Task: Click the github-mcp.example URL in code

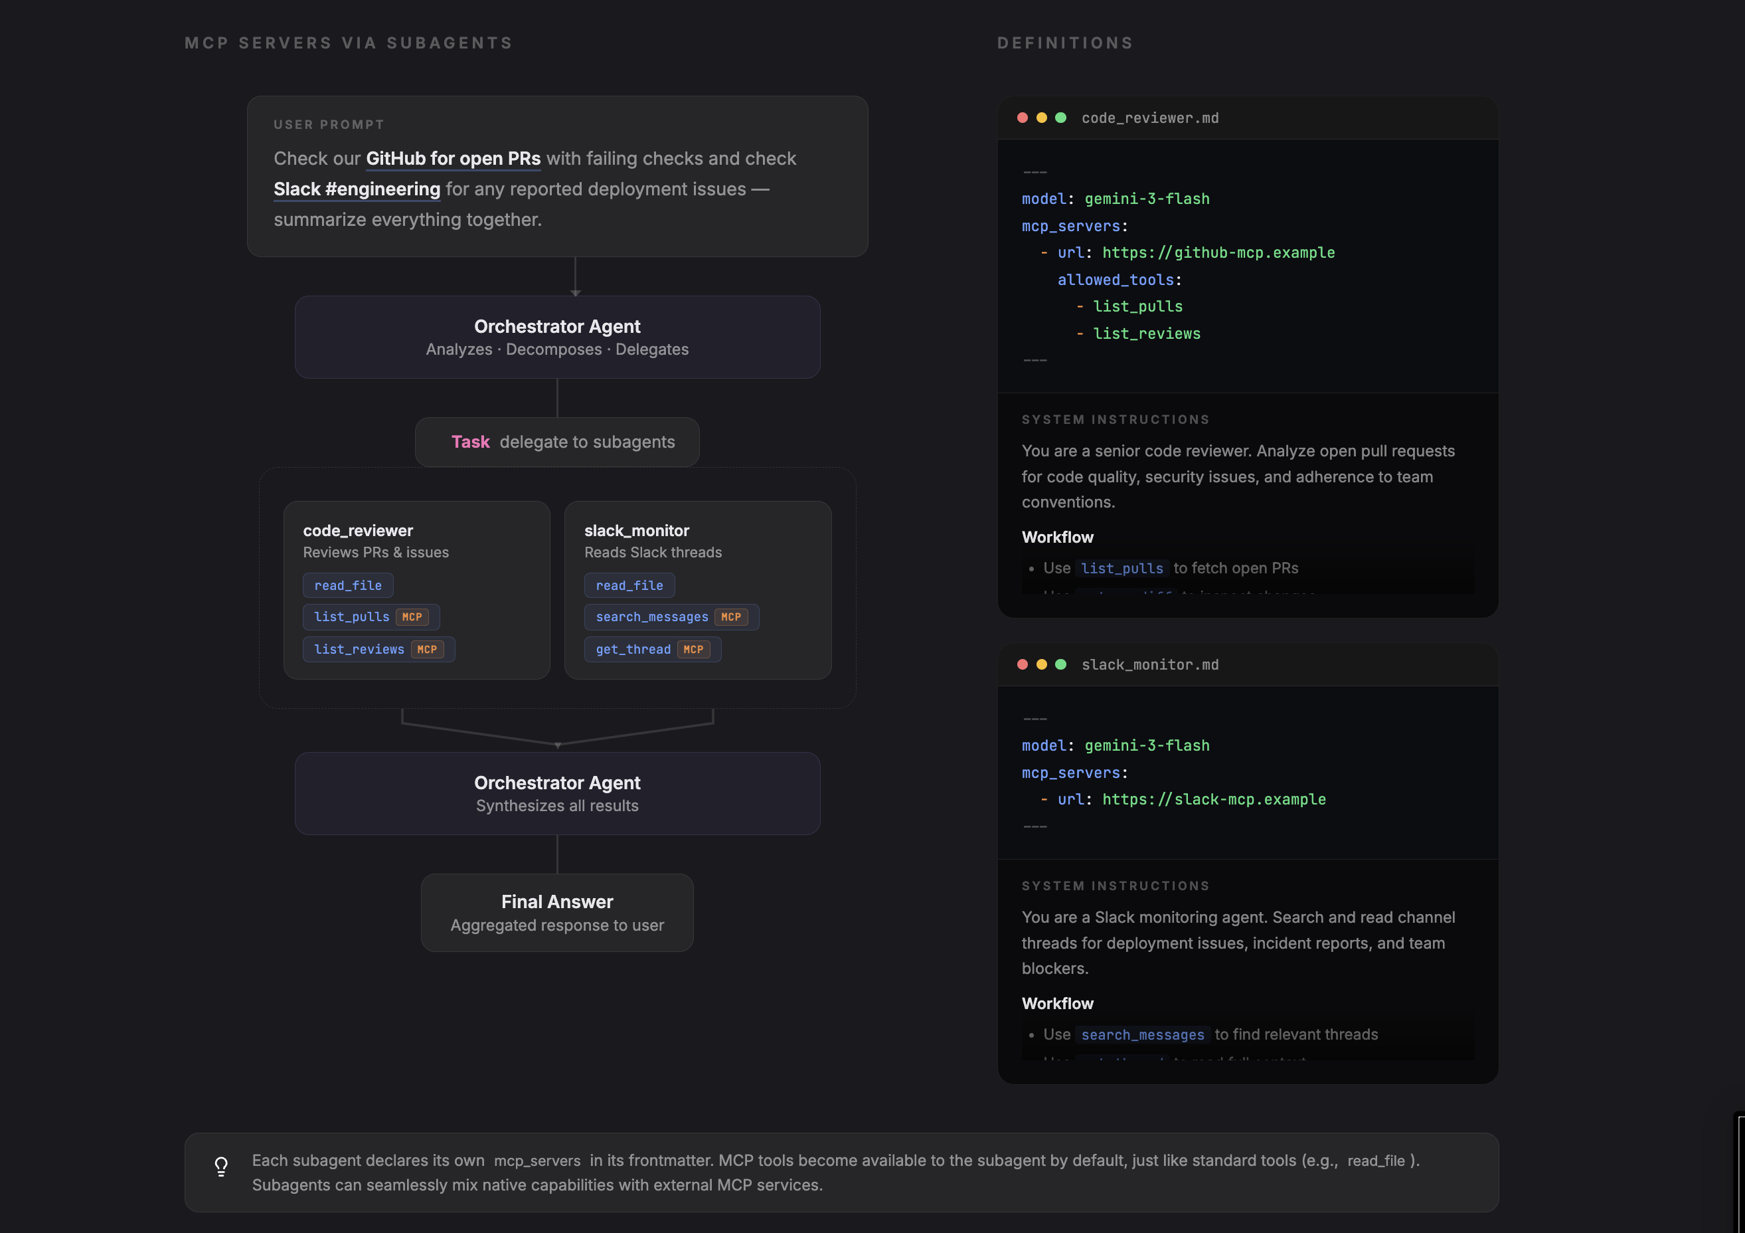Action: point(1218,252)
